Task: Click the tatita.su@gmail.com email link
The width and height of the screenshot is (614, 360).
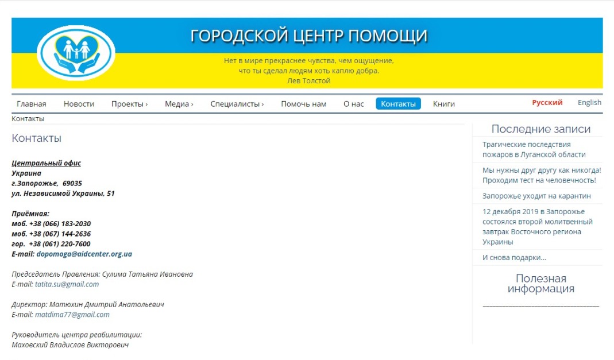Action: tap(67, 284)
